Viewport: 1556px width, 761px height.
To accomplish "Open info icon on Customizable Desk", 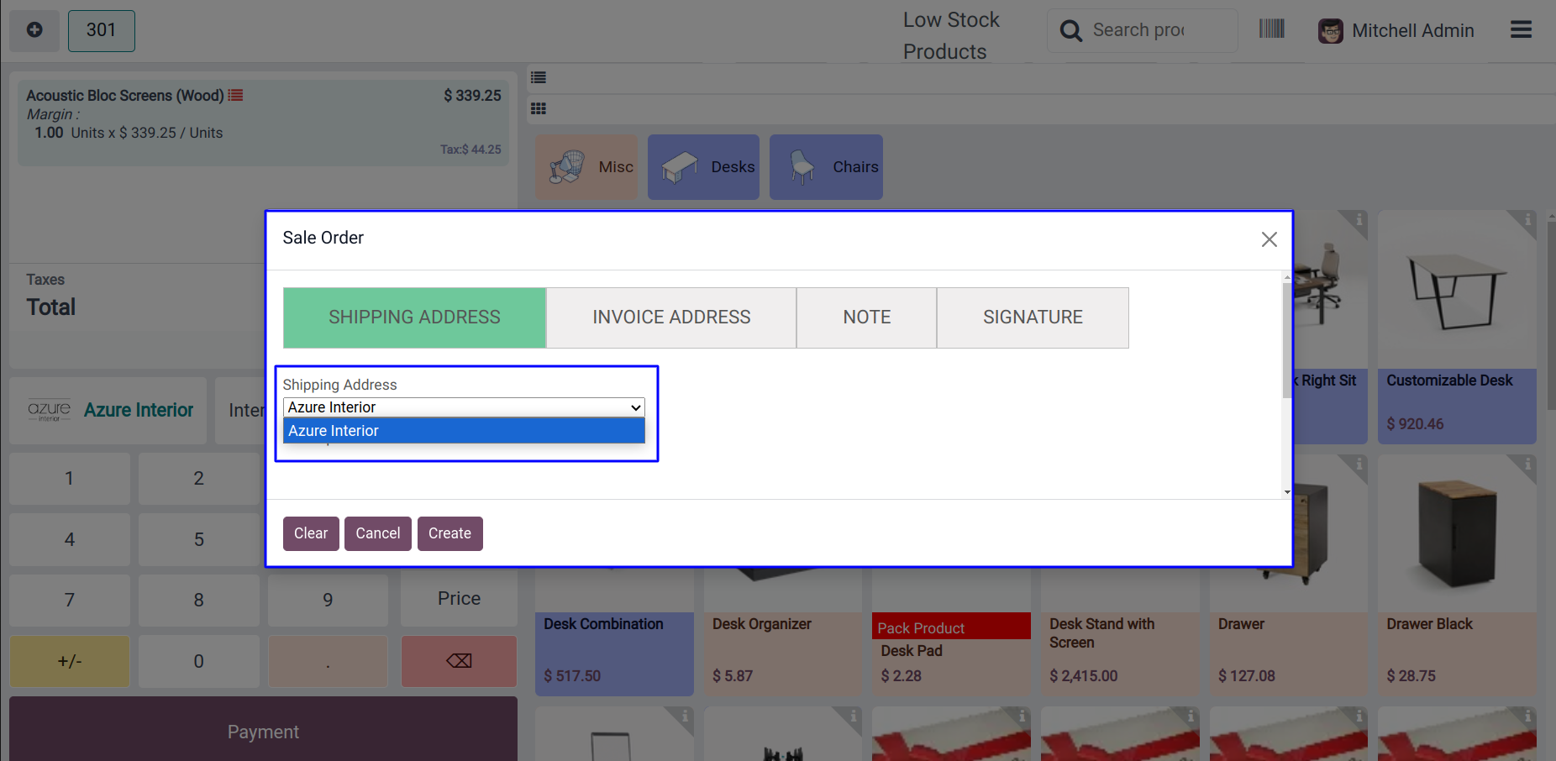I will 1527,220.
